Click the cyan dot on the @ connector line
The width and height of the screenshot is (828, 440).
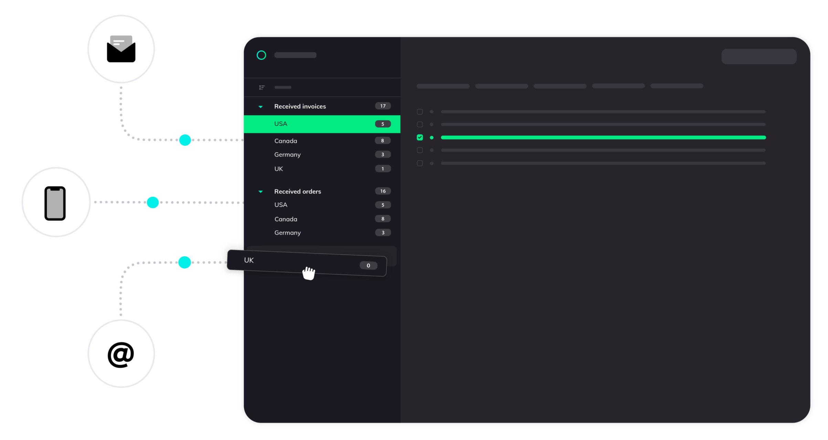tap(185, 262)
